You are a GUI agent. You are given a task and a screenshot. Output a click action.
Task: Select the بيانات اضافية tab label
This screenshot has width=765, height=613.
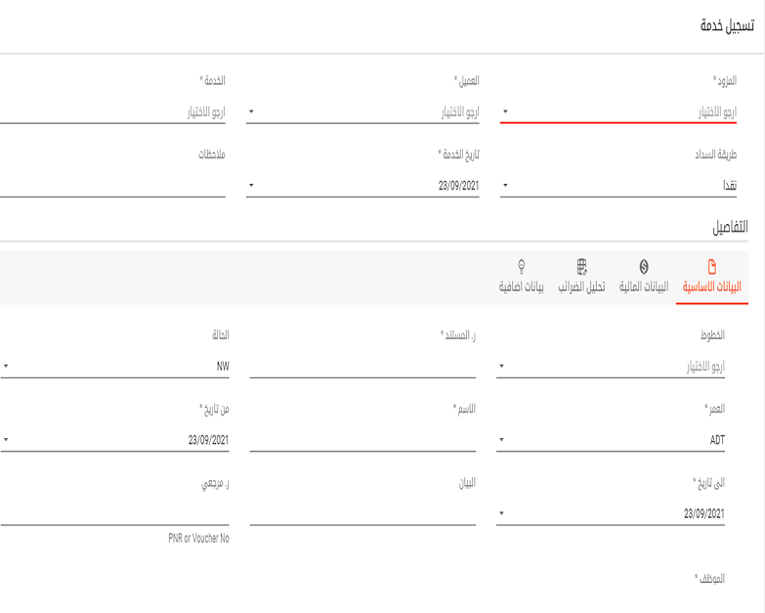point(522,287)
